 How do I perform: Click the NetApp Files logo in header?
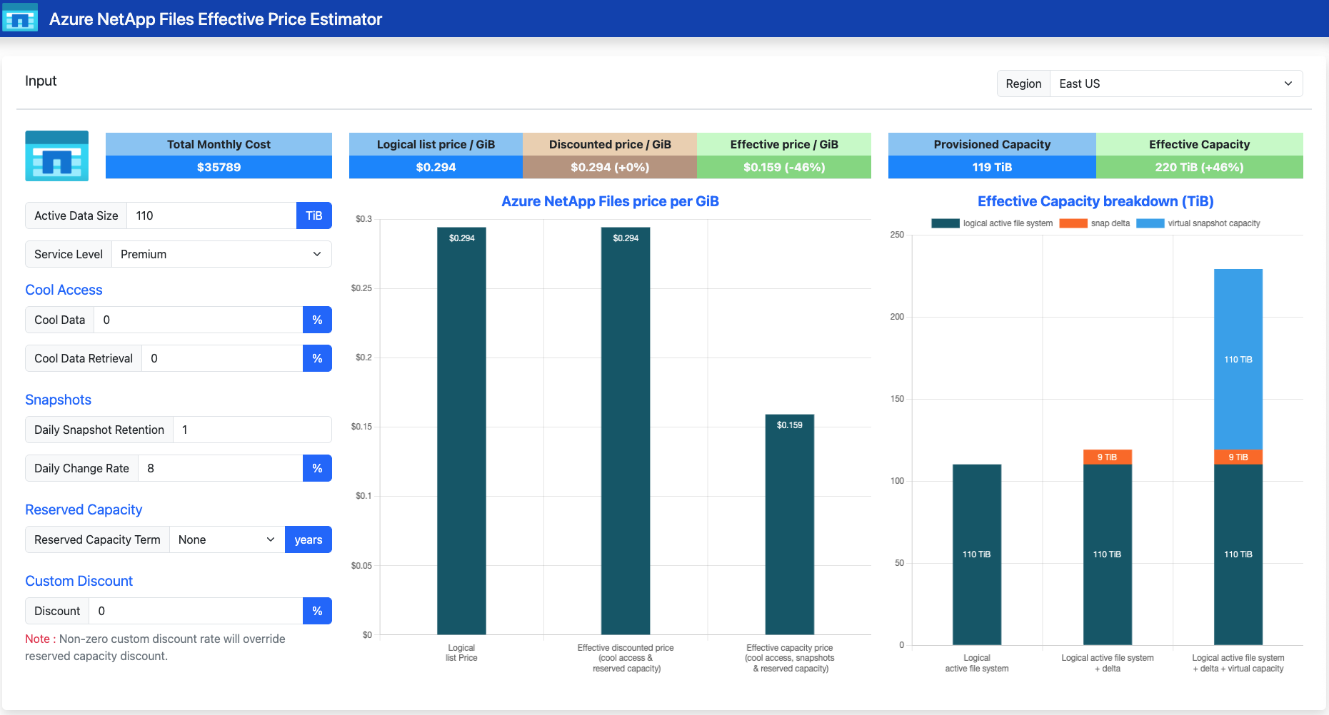(20, 18)
